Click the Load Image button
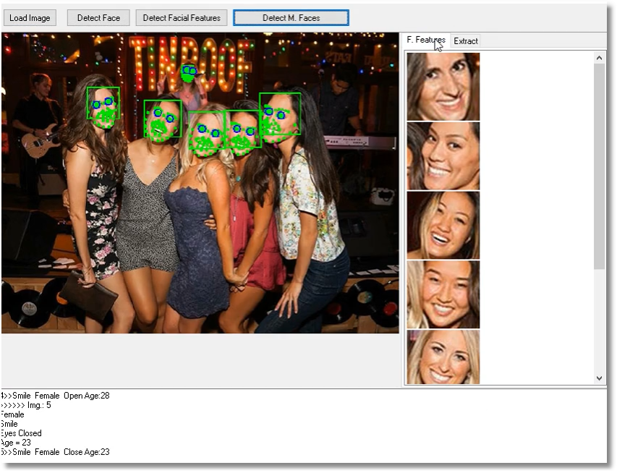 [29, 18]
